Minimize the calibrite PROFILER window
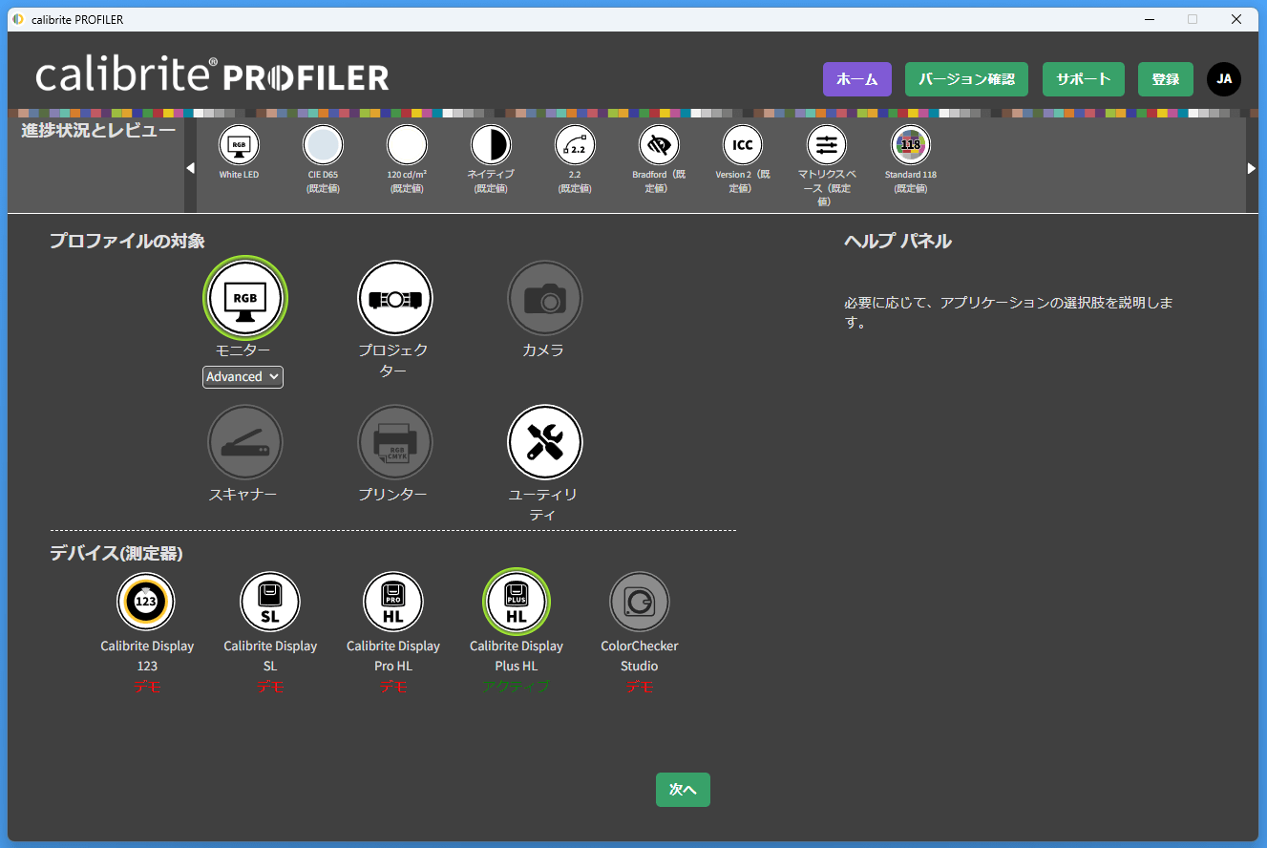 point(1149,19)
